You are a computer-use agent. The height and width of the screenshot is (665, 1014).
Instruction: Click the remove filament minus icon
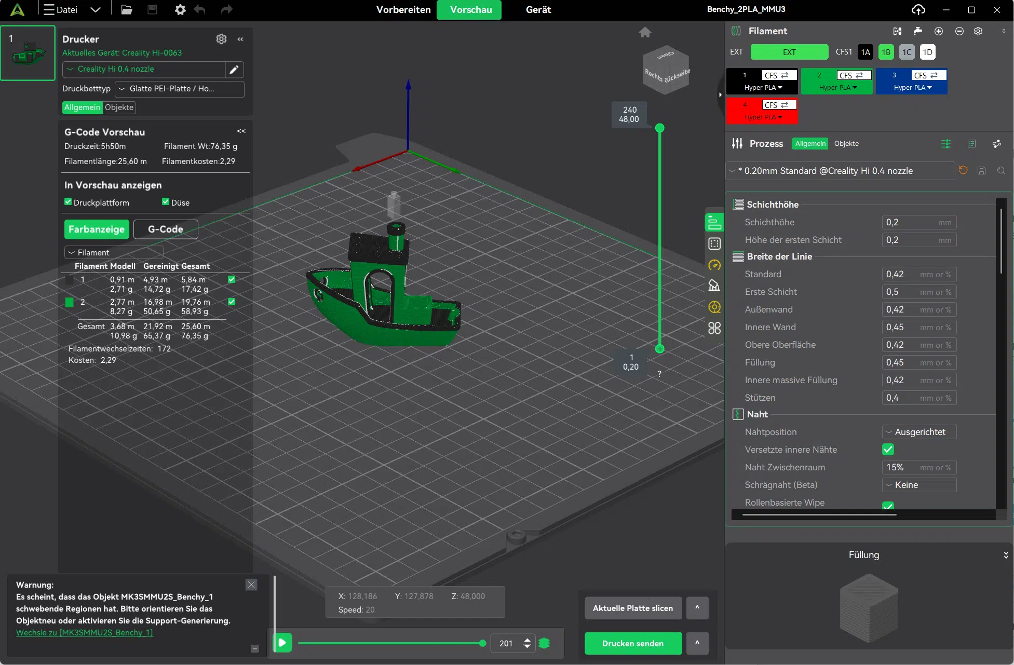coord(959,31)
